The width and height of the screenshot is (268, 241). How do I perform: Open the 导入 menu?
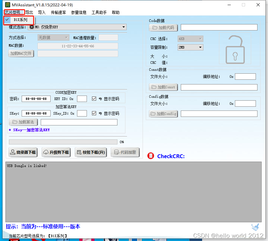(x=42, y=12)
